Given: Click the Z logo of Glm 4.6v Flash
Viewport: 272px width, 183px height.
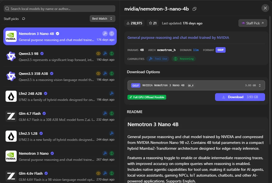Looking at the screenshot, I should pos(11,176).
